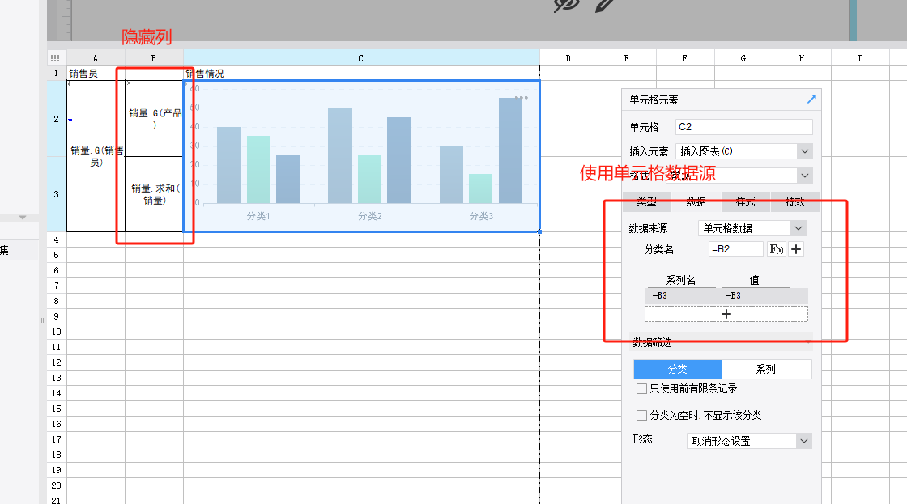Viewport: 907px width, 504px height.
Task: Click the 分类2 axis label in chart
Action: [x=370, y=216]
